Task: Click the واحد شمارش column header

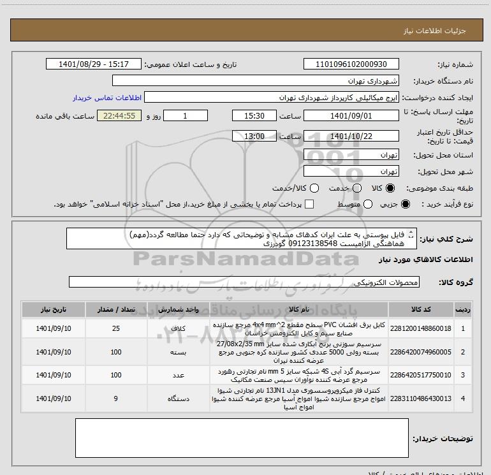Action: pyautogui.click(x=178, y=309)
